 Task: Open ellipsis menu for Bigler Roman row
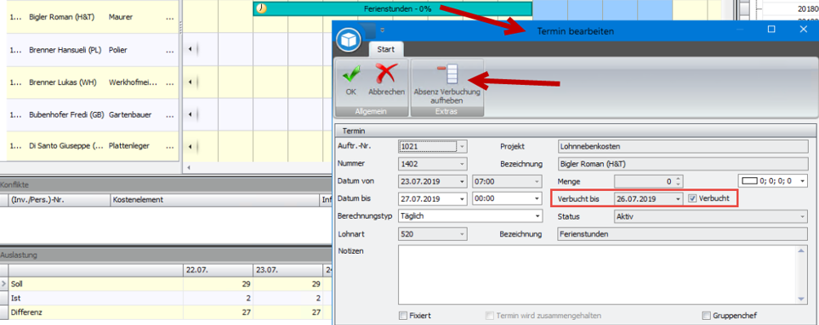(169, 17)
